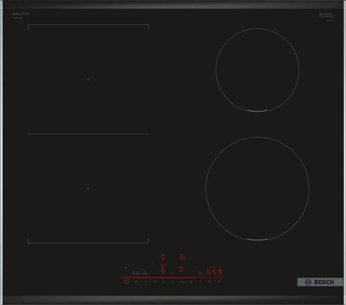This screenshot has width=346, height=305.
Task: Set power level 5 on the slider scale
Action: 181,281
